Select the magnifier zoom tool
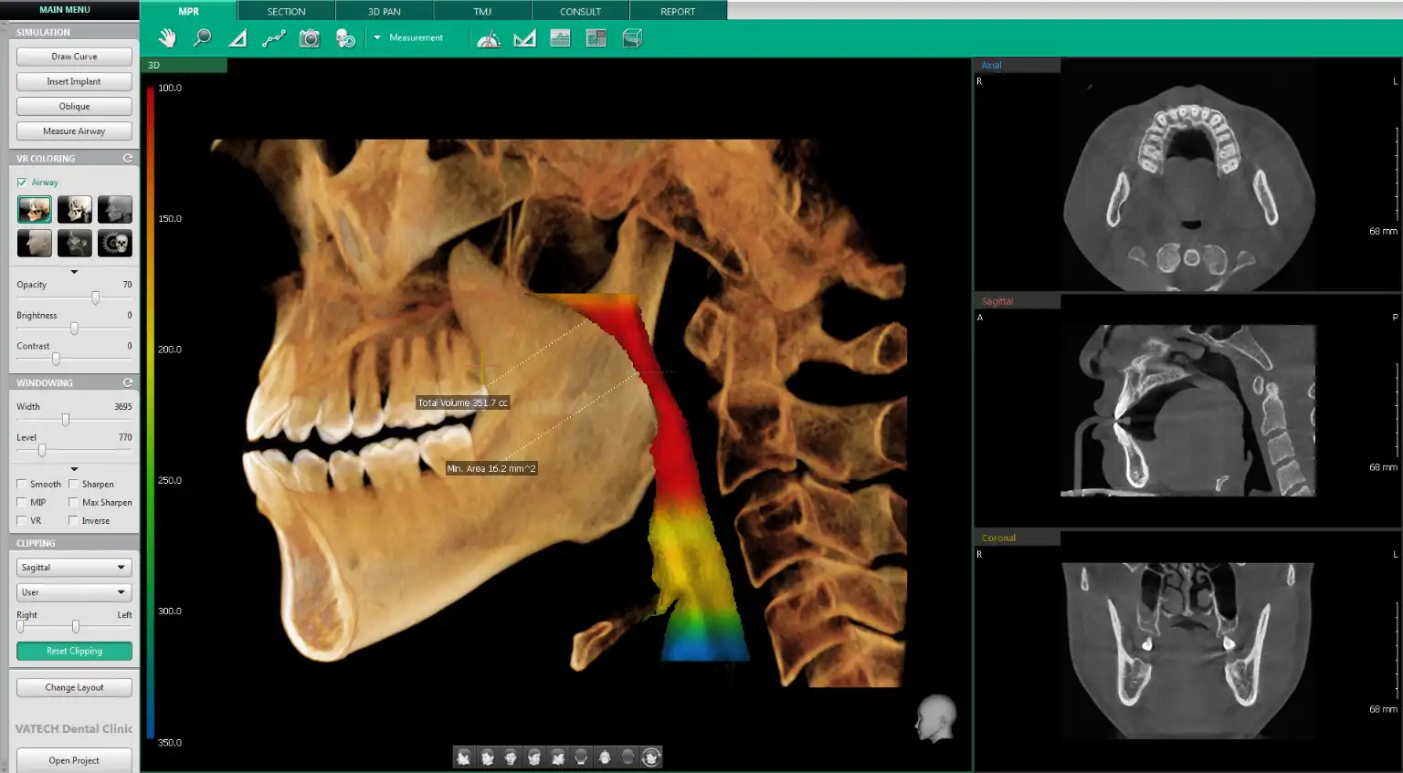 point(202,38)
